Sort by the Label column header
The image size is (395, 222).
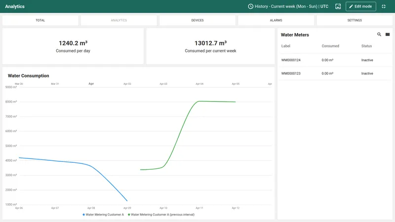[286, 46]
